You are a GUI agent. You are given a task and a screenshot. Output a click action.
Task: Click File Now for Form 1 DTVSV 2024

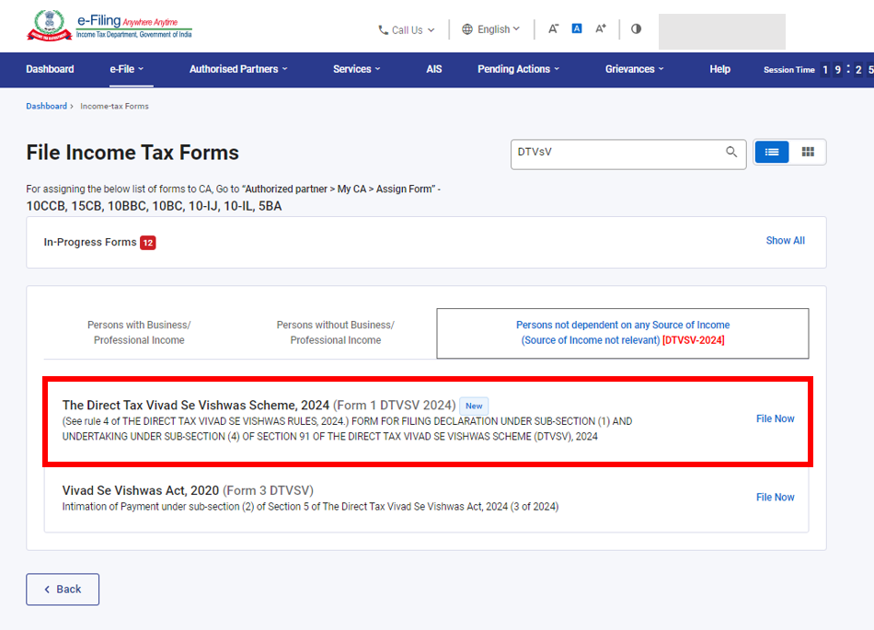775,418
